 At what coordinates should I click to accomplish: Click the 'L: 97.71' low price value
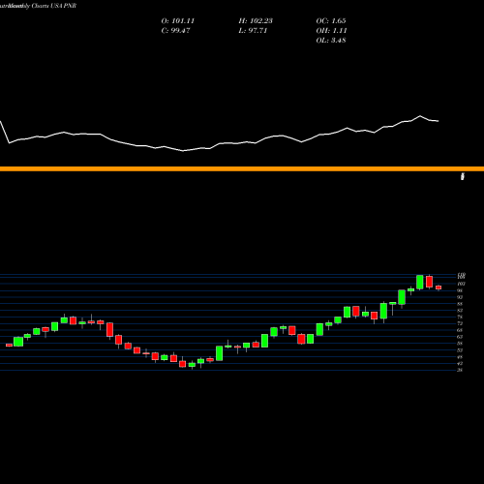point(253,31)
